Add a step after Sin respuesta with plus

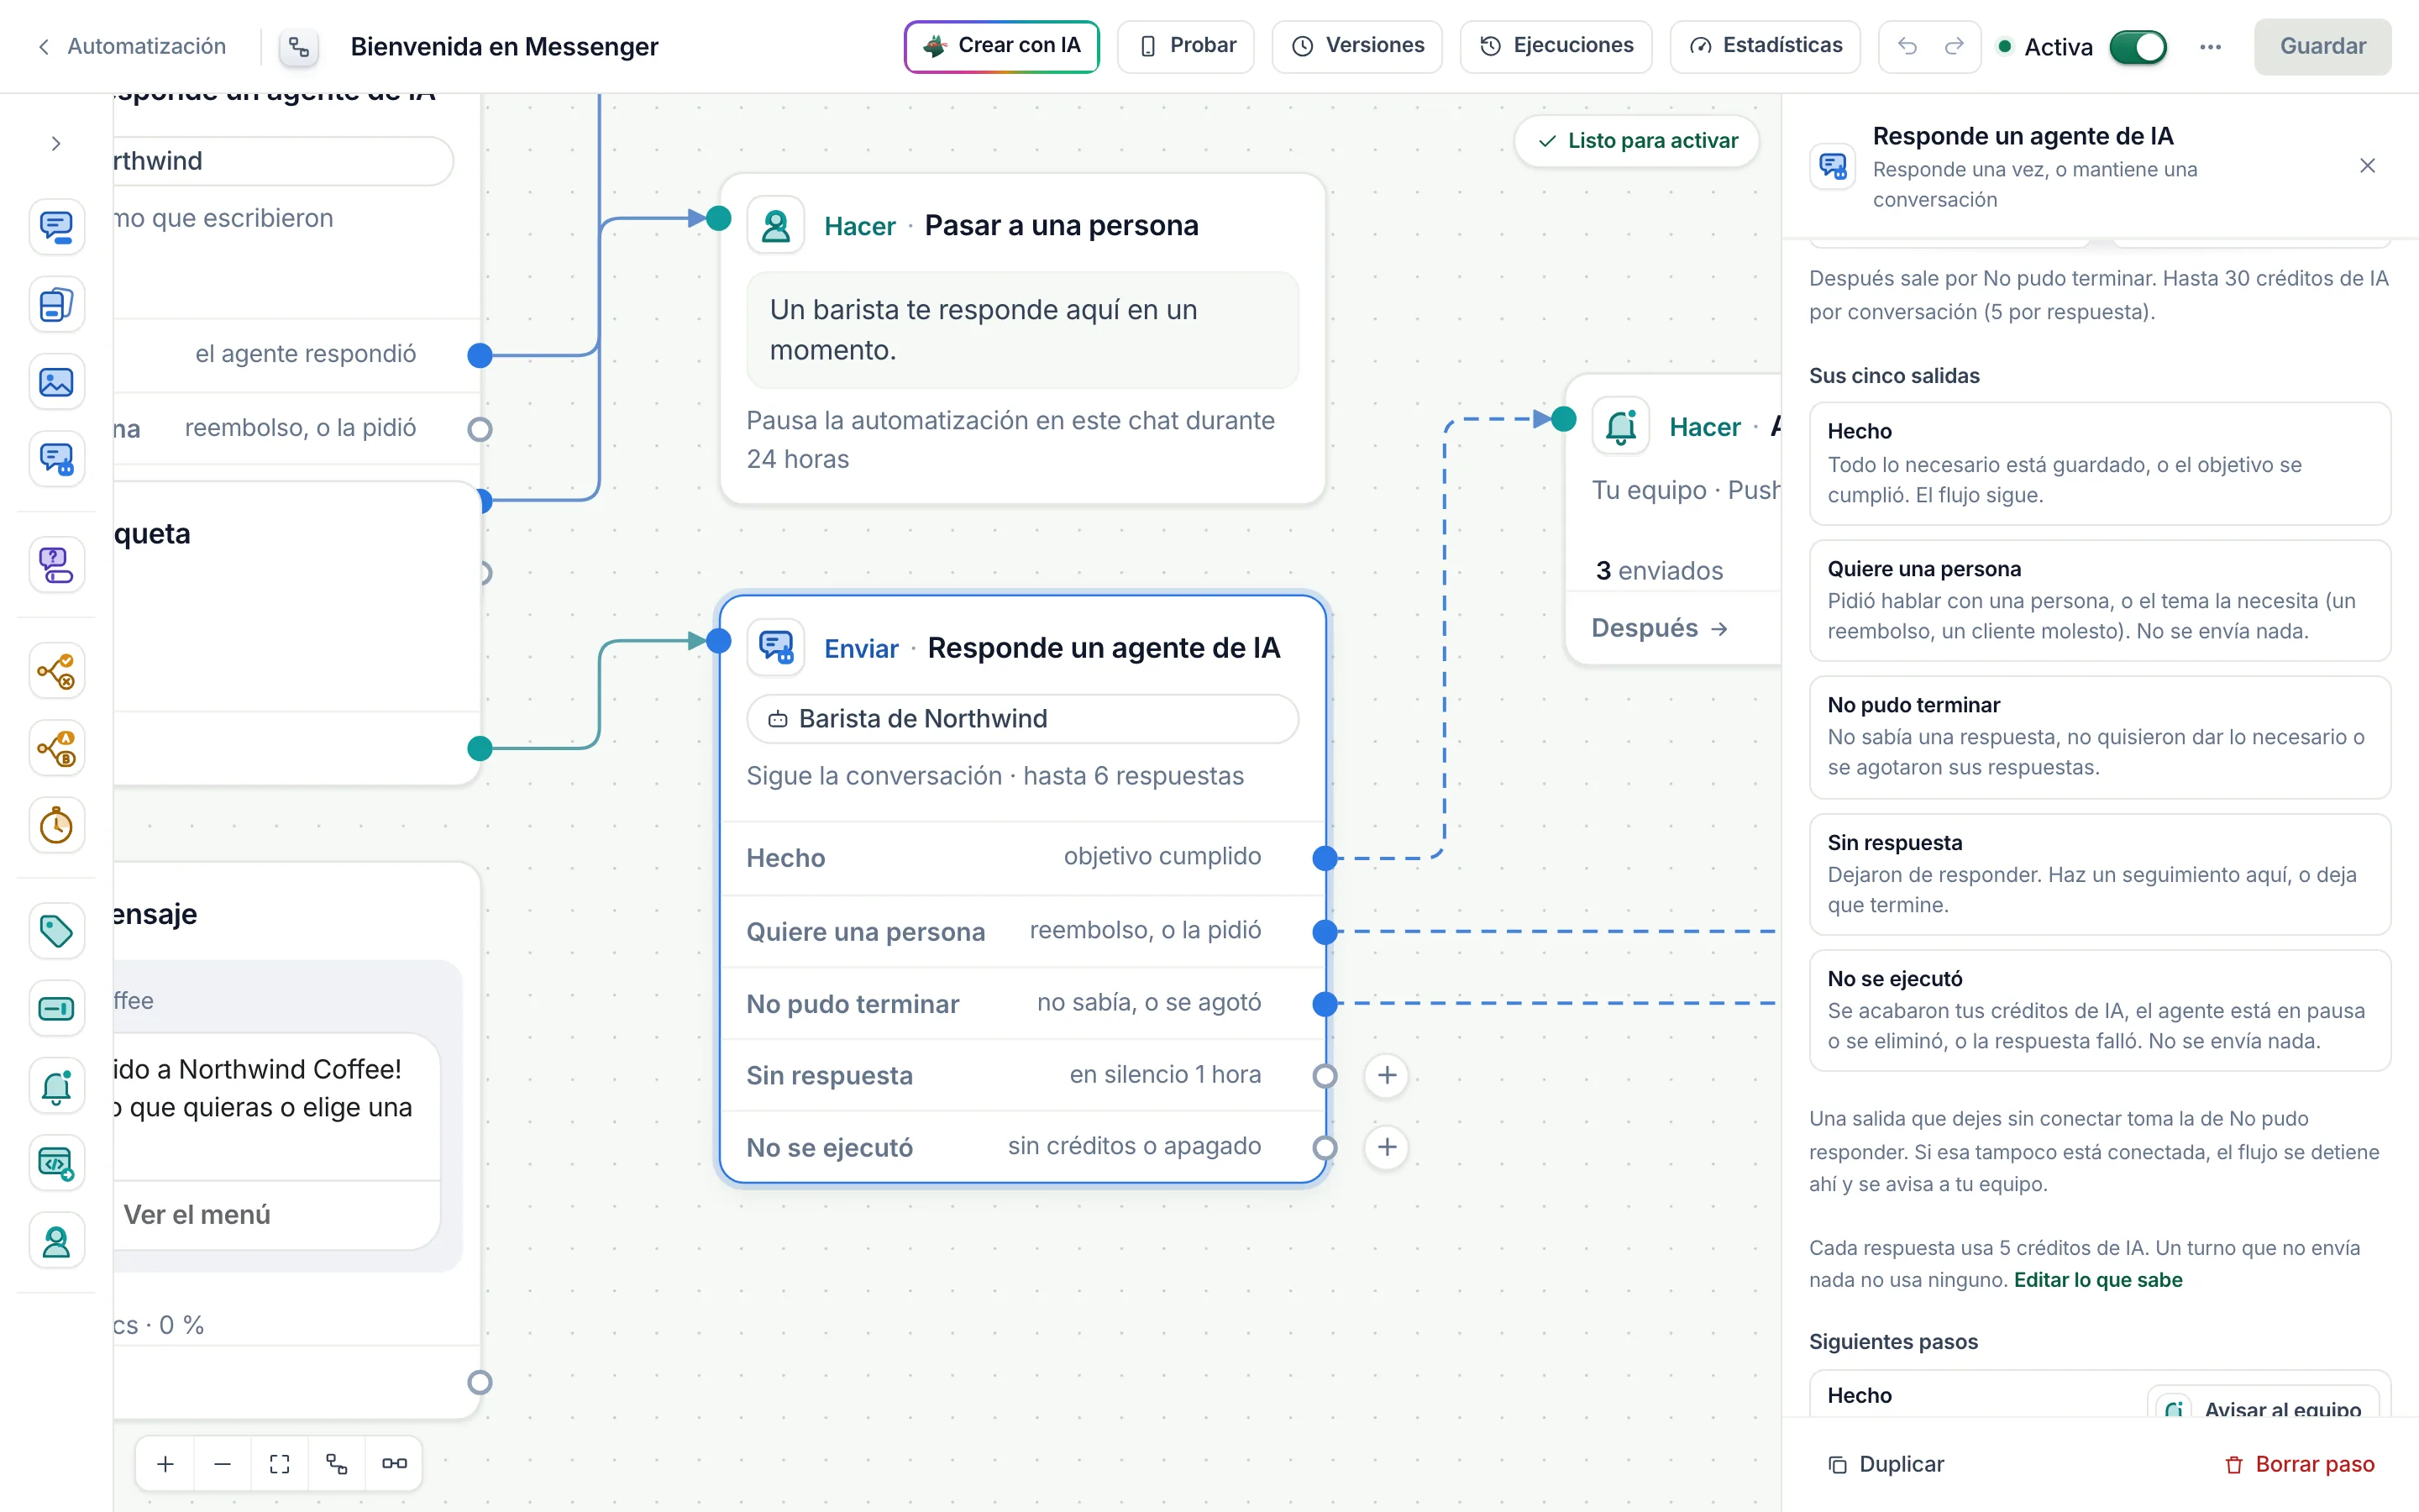point(1387,1076)
